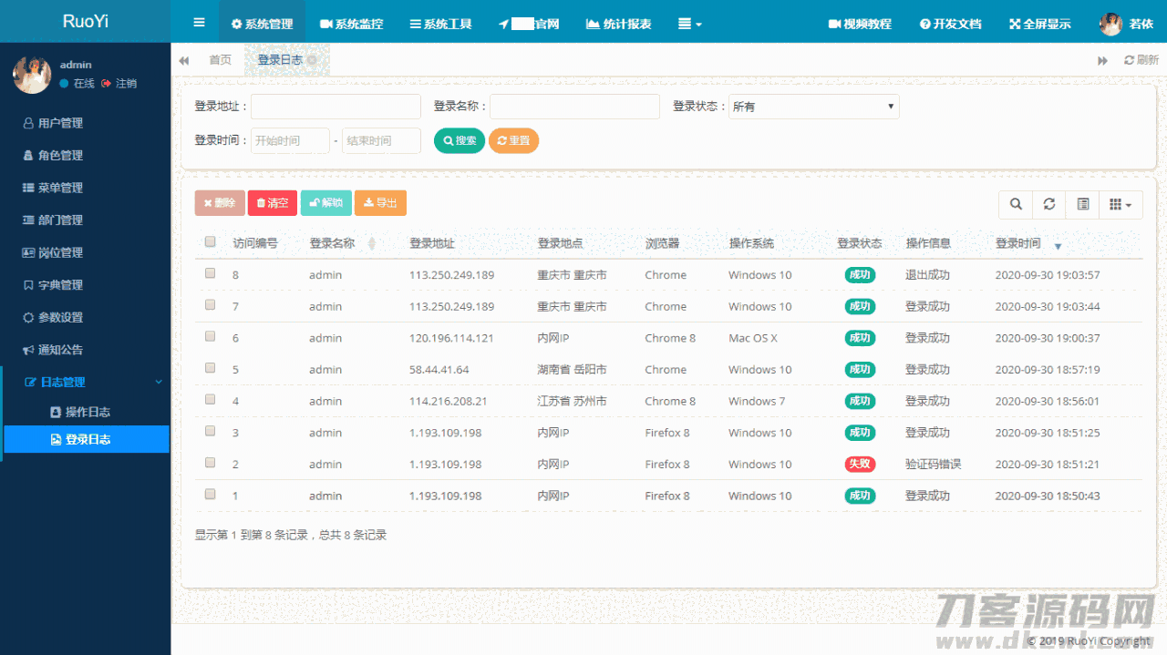This screenshot has height=655, width=1167.
Task: Click the fast-forward tab scroll arrow
Action: pos(1102,59)
